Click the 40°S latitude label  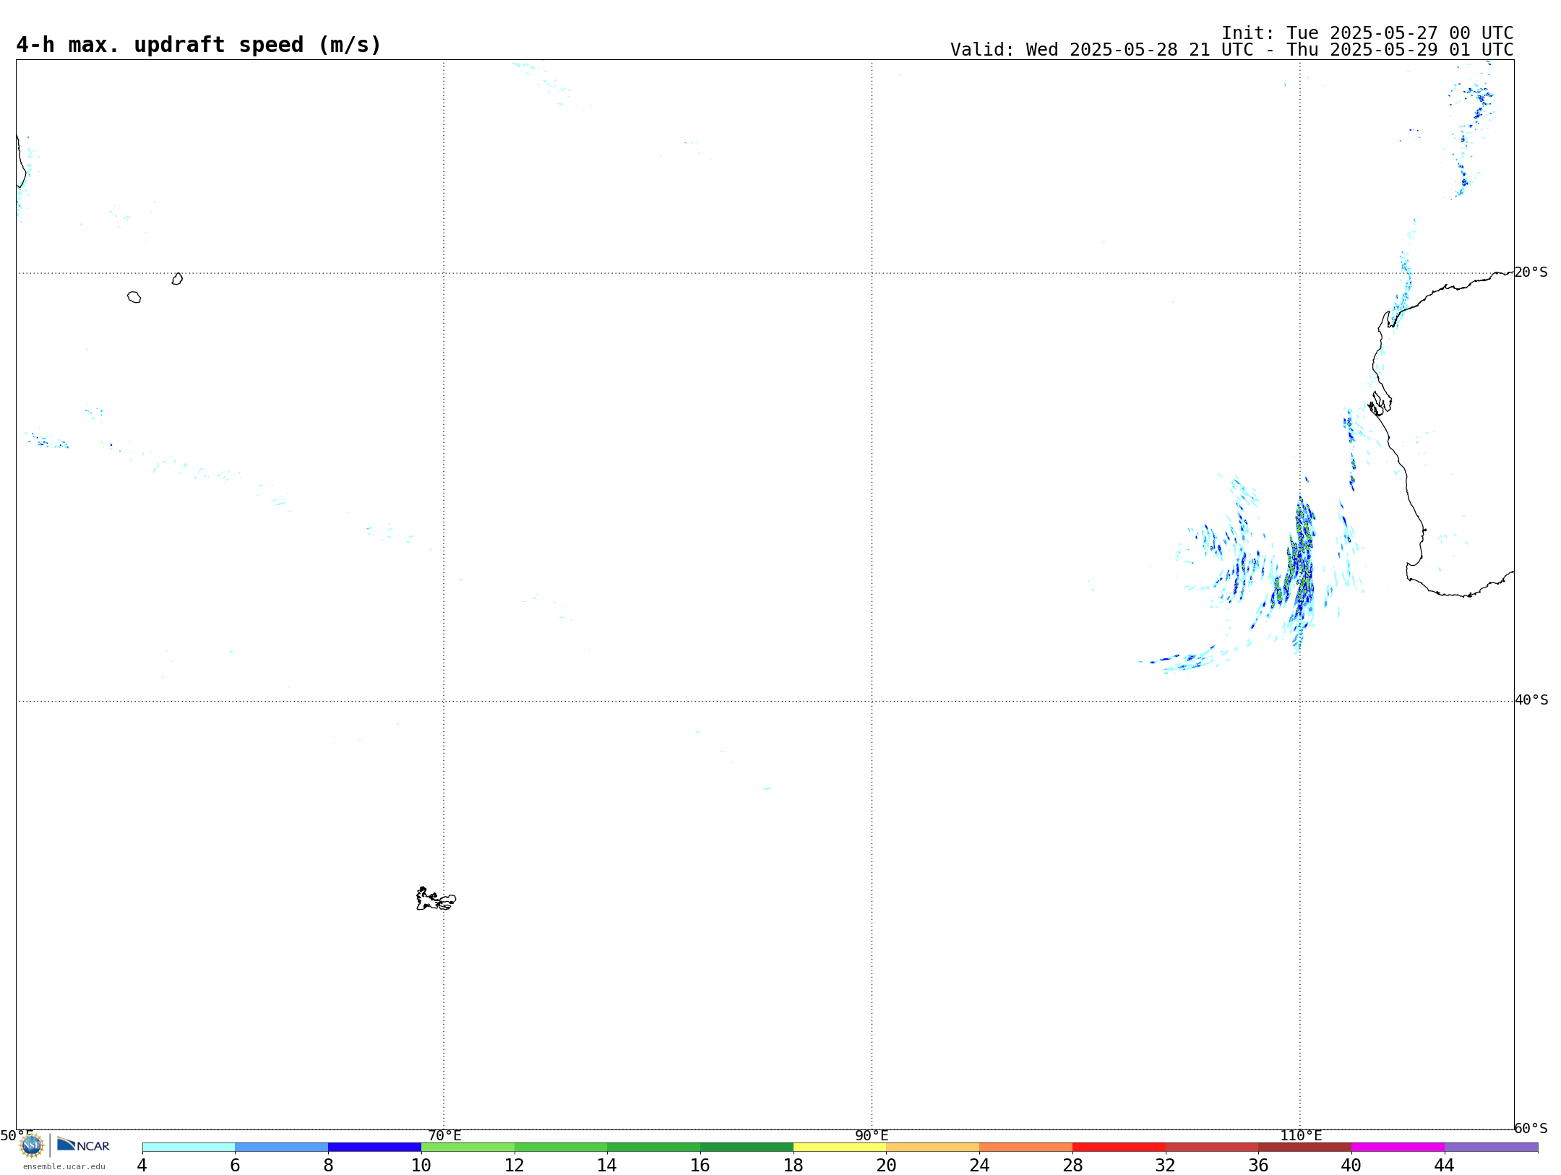1531,700
